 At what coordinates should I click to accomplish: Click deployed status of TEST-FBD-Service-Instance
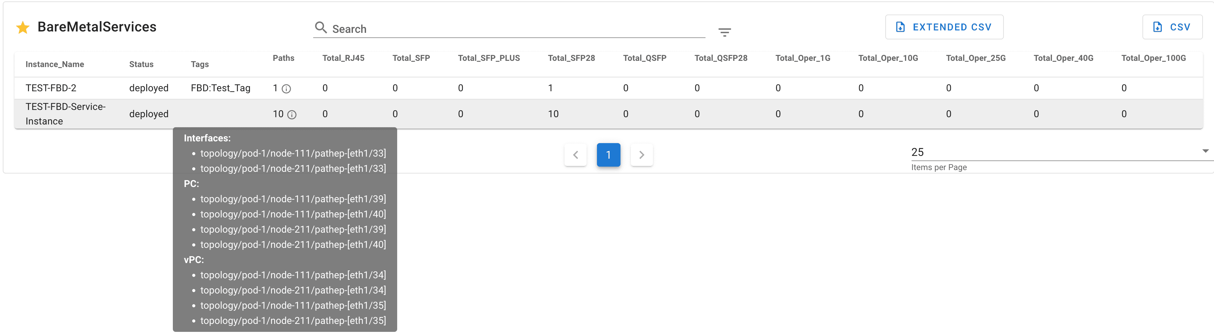click(x=149, y=114)
